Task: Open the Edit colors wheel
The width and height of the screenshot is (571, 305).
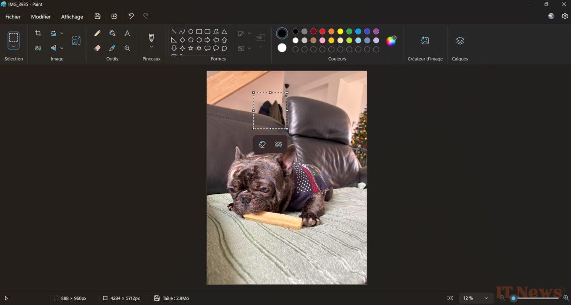Action: pos(391,41)
